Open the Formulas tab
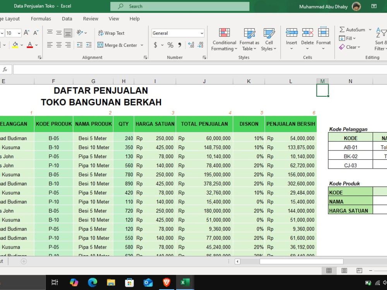The width and height of the screenshot is (387, 290). (x=41, y=19)
